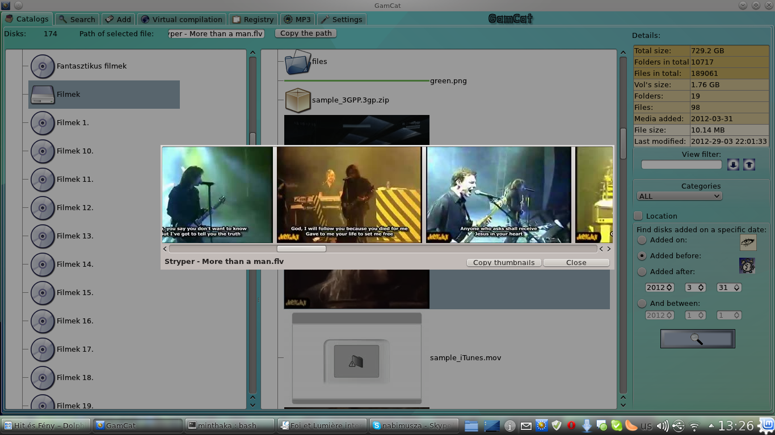Click the alarm clock icon

pyautogui.click(x=747, y=265)
